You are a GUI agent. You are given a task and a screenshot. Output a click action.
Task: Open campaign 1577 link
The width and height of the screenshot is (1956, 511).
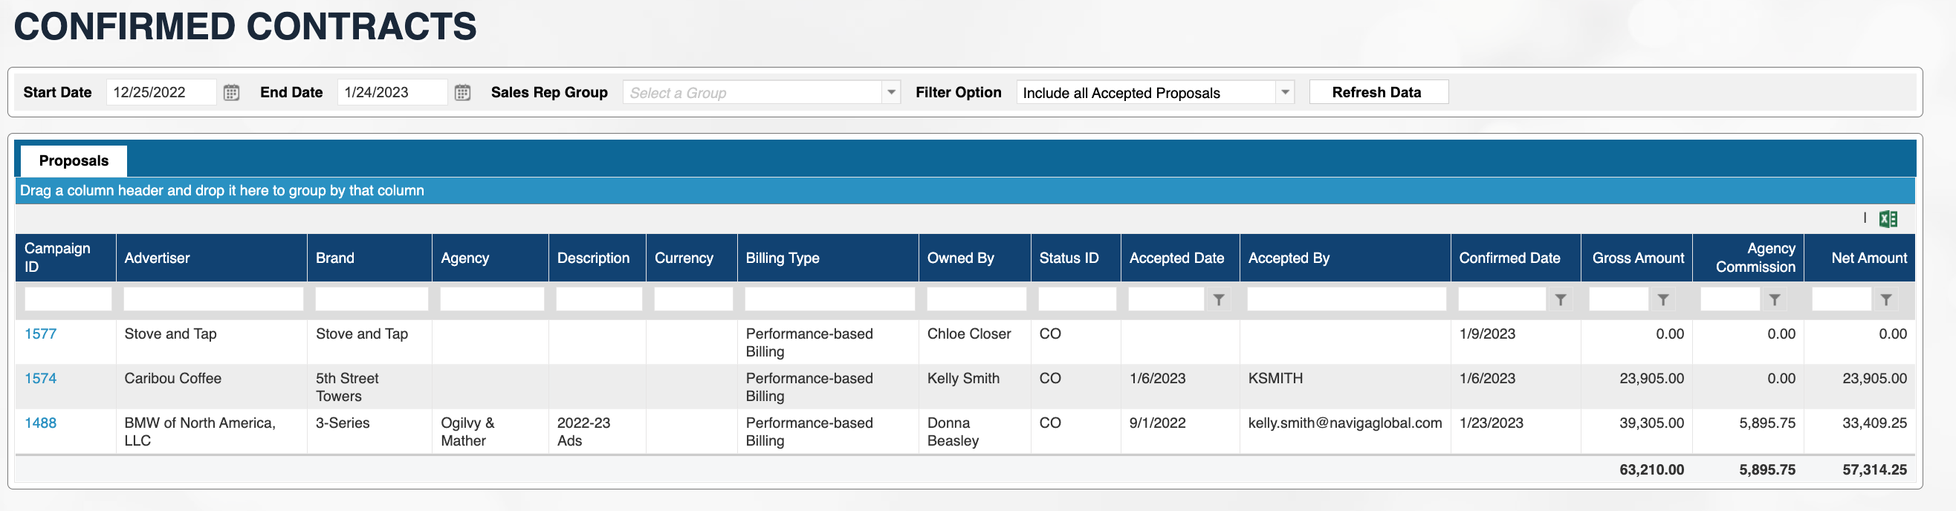[x=40, y=334]
